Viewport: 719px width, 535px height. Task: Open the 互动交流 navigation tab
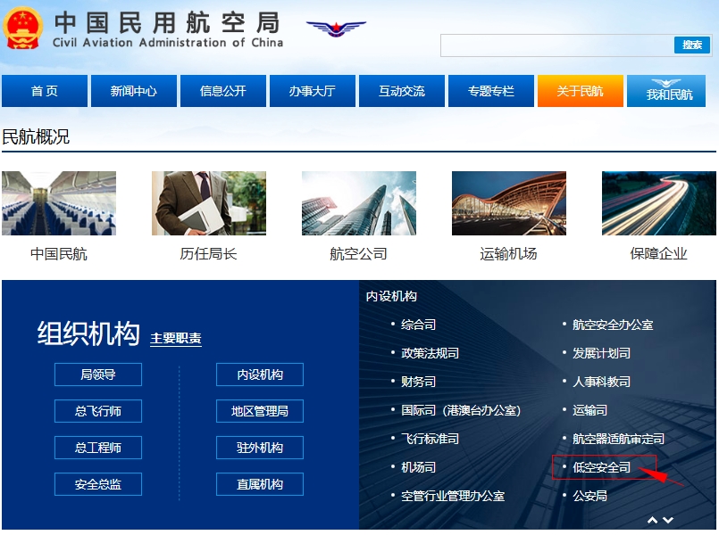(x=402, y=91)
